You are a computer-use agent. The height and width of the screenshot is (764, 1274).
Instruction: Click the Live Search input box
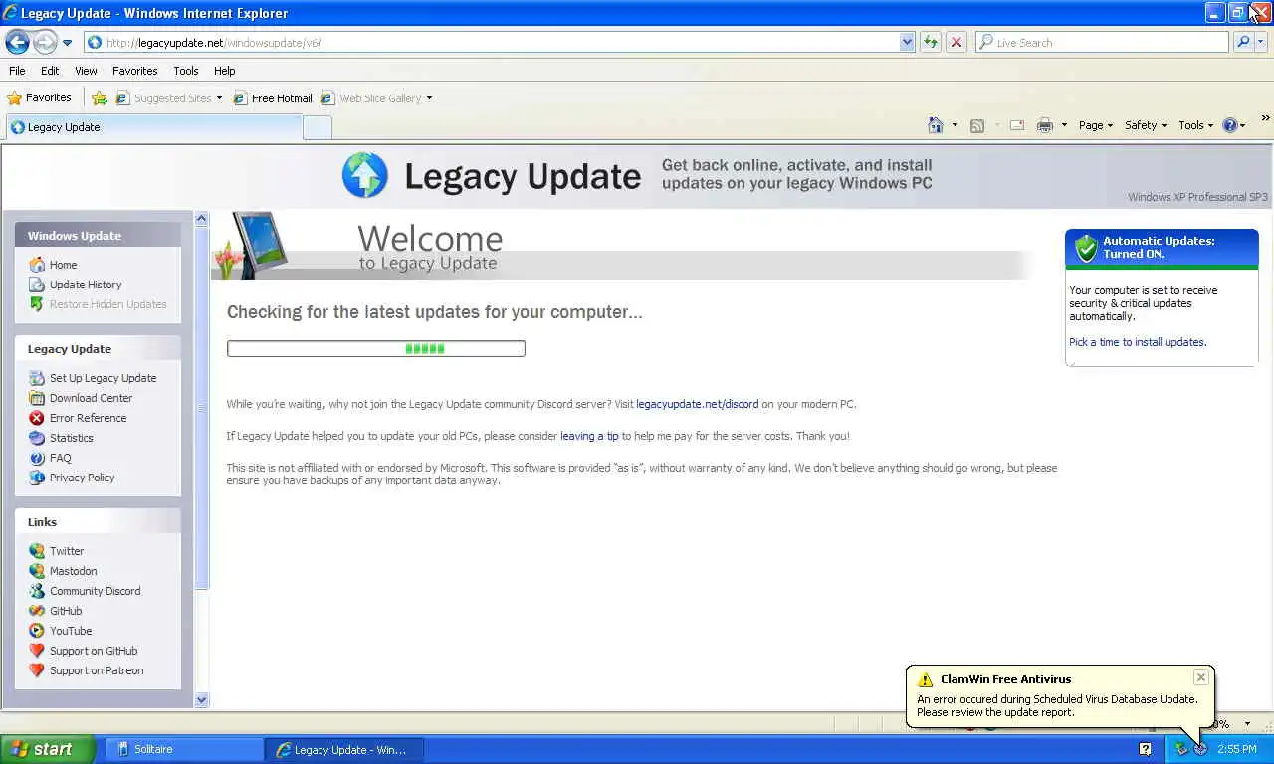[1103, 43]
